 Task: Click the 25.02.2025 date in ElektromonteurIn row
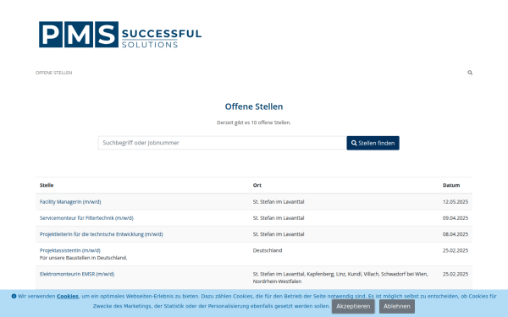(x=456, y=274)
